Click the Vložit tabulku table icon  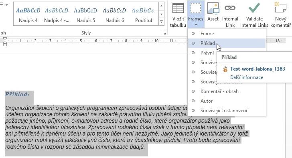(x=178, y=8)
